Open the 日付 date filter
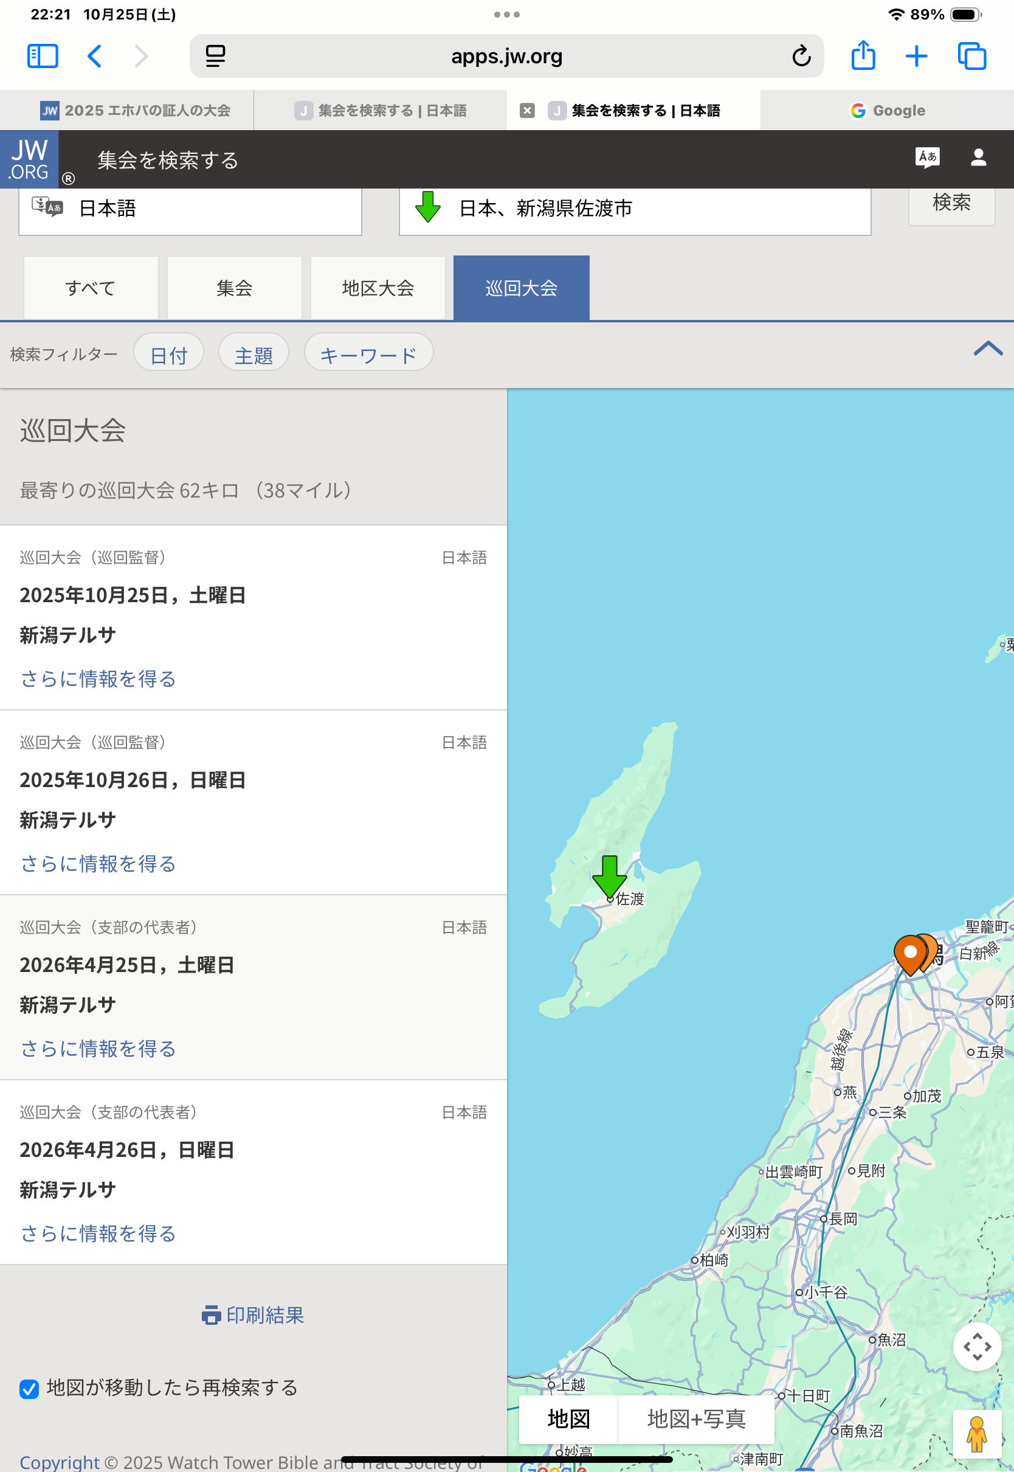This screenshot has width=1014, height=1472. (168, 354)
